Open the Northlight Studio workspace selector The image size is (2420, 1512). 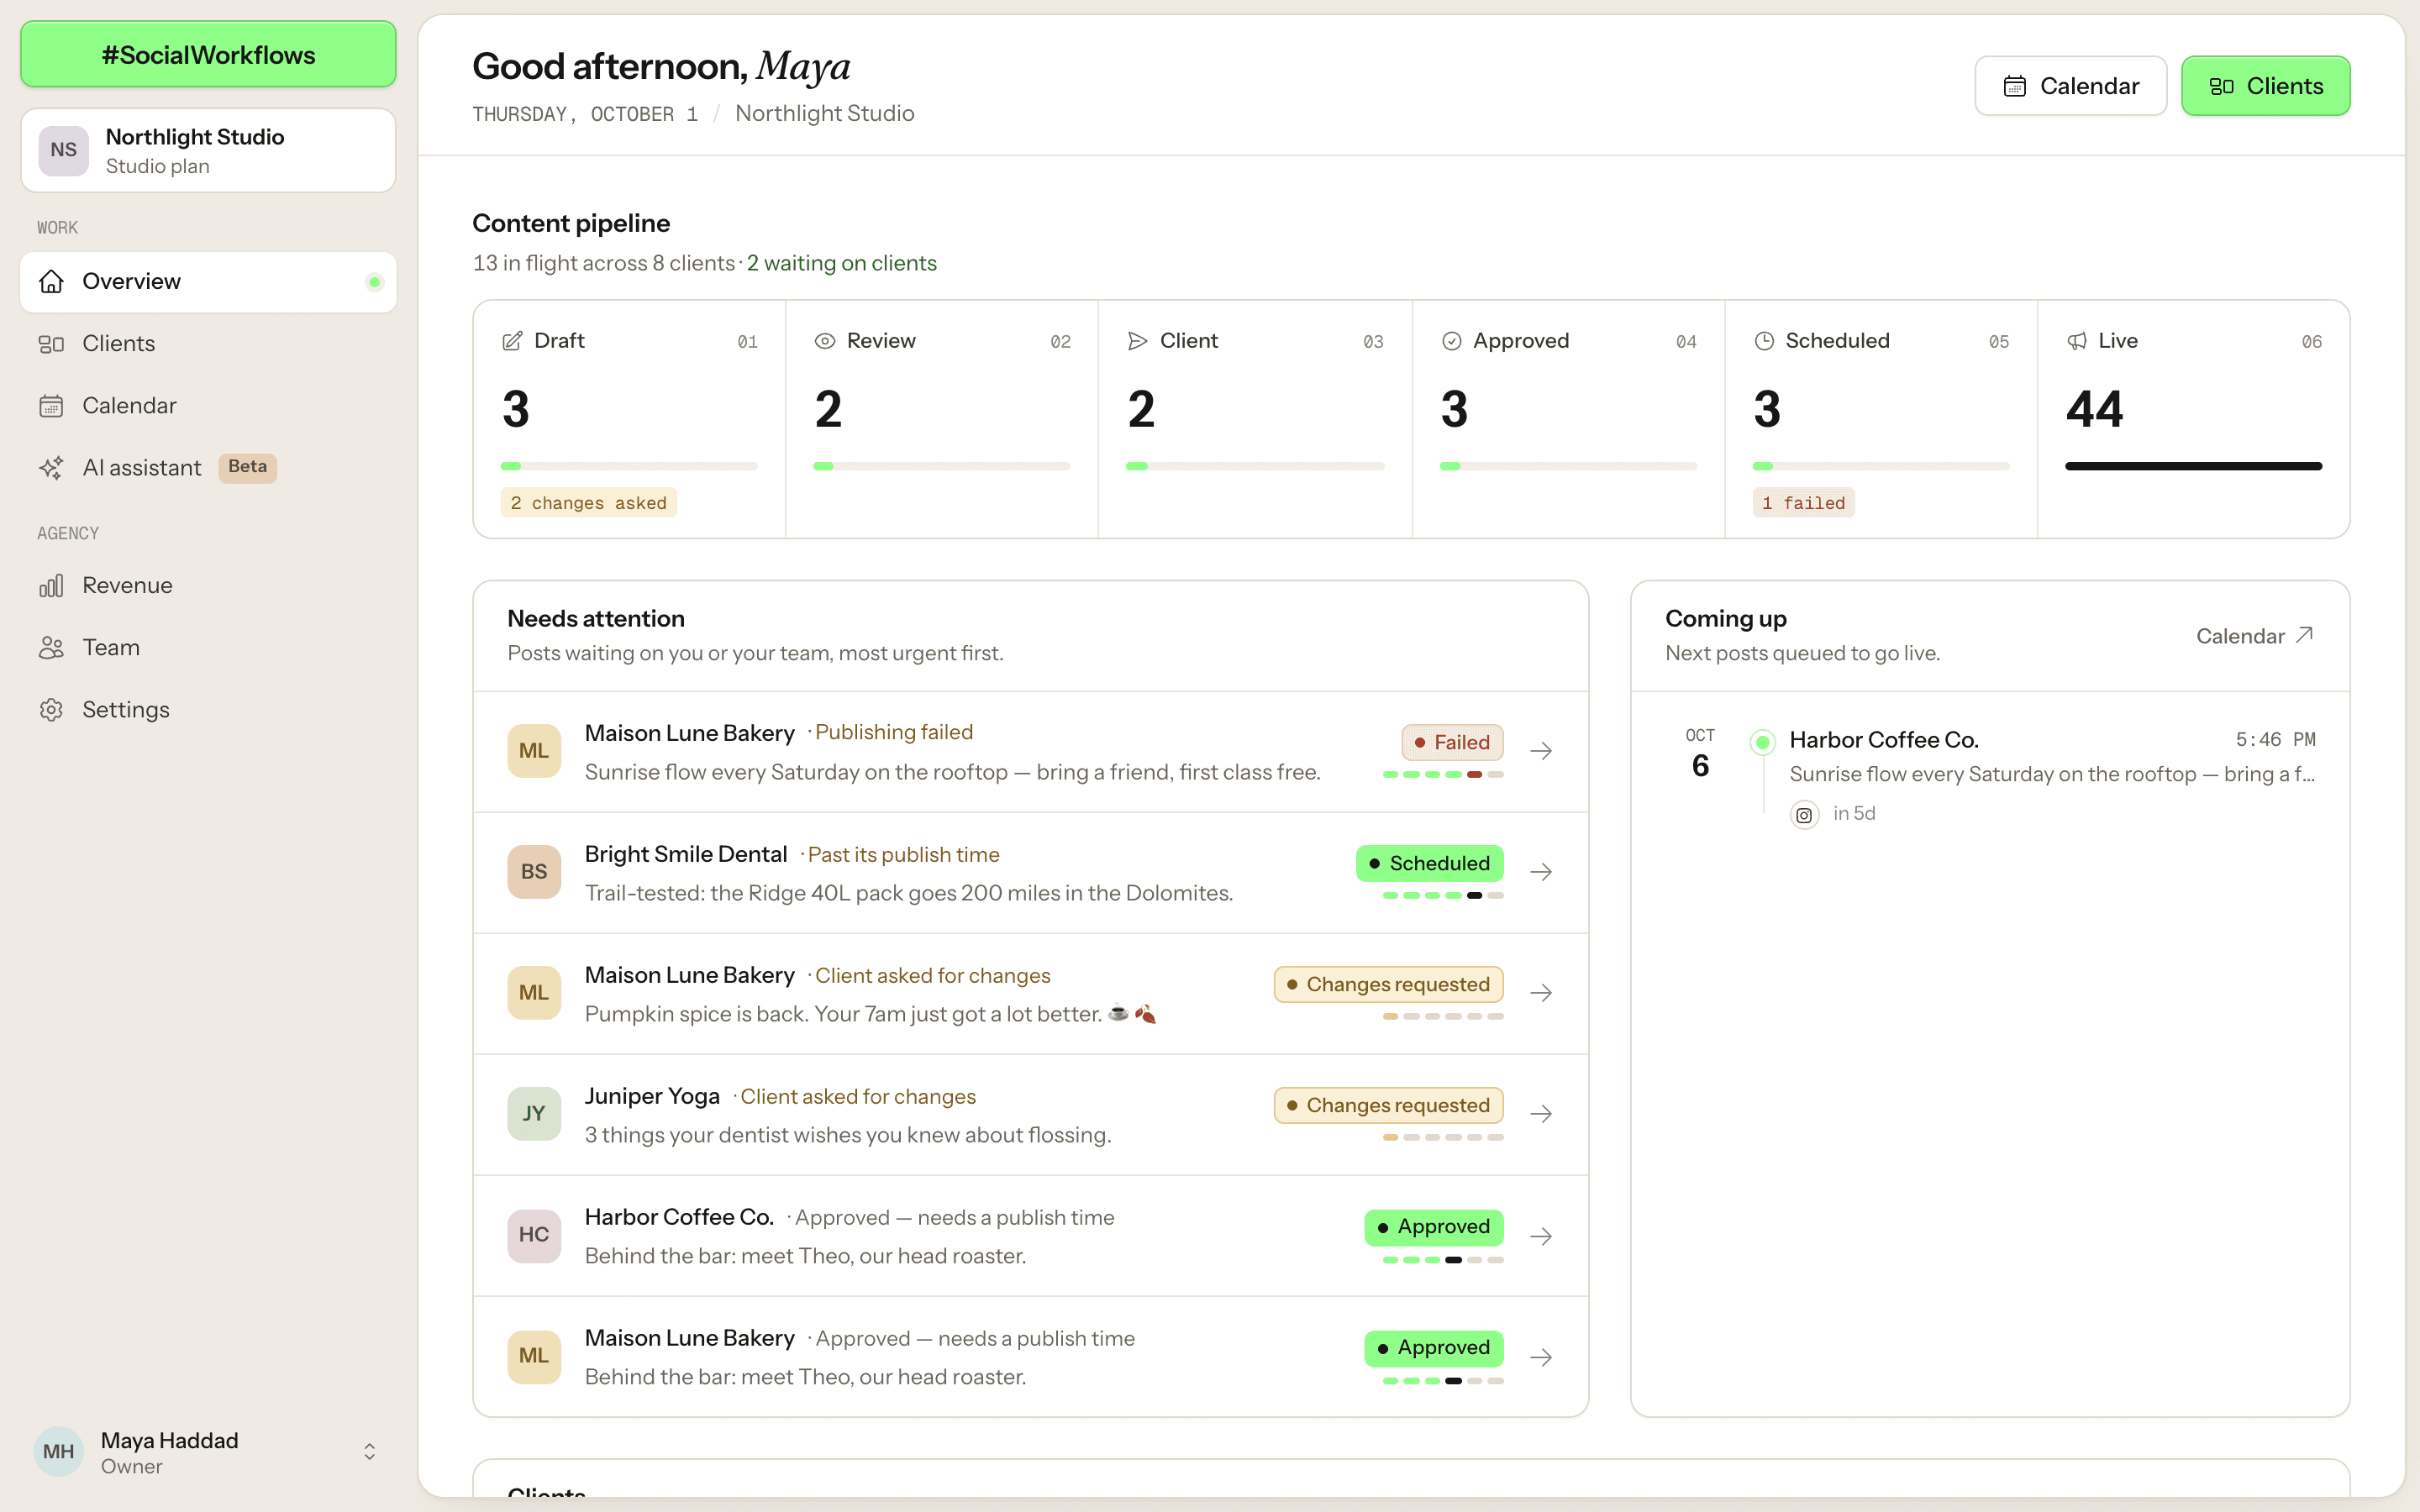[x=208, y=151]
